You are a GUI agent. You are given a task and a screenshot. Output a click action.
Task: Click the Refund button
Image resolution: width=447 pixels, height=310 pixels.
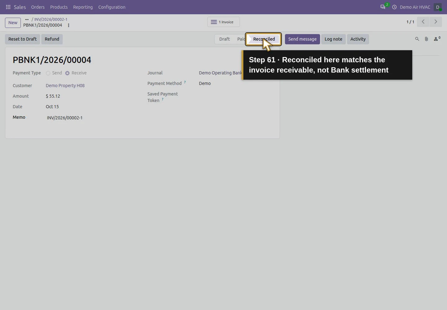click(52, 39)
